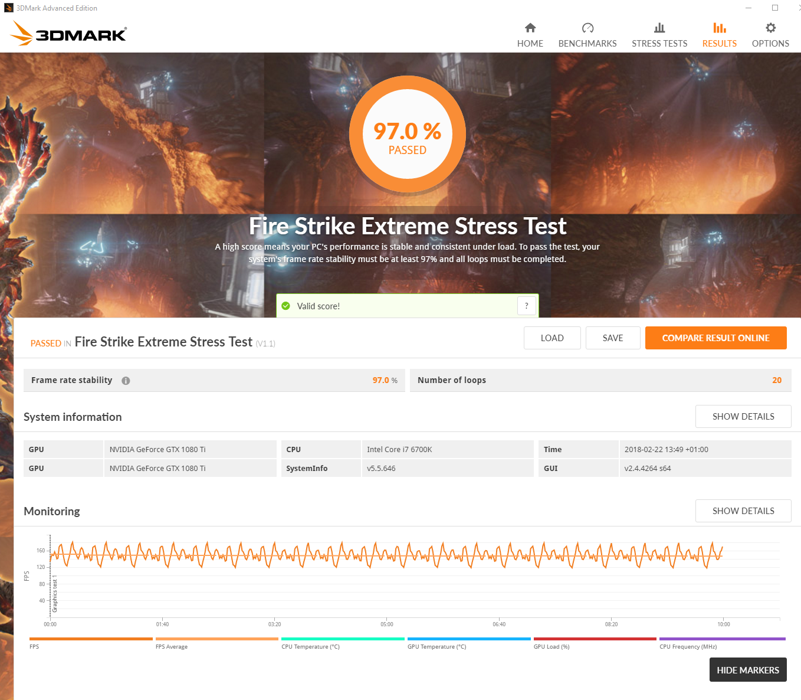Click COMPARE RESULT ONLINE
This screenshot has height=700, width=801.
click(716, 338)
